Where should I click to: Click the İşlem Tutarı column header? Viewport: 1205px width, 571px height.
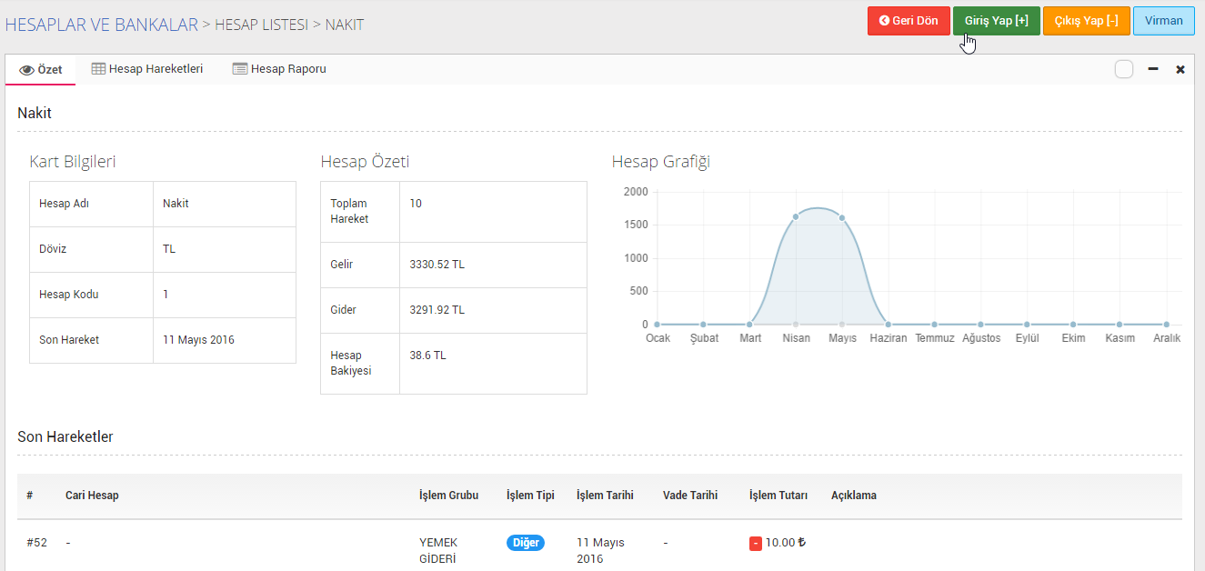point(778,496)
